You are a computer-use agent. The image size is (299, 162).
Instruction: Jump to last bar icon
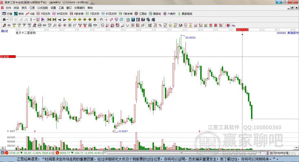tap(54, 20)
